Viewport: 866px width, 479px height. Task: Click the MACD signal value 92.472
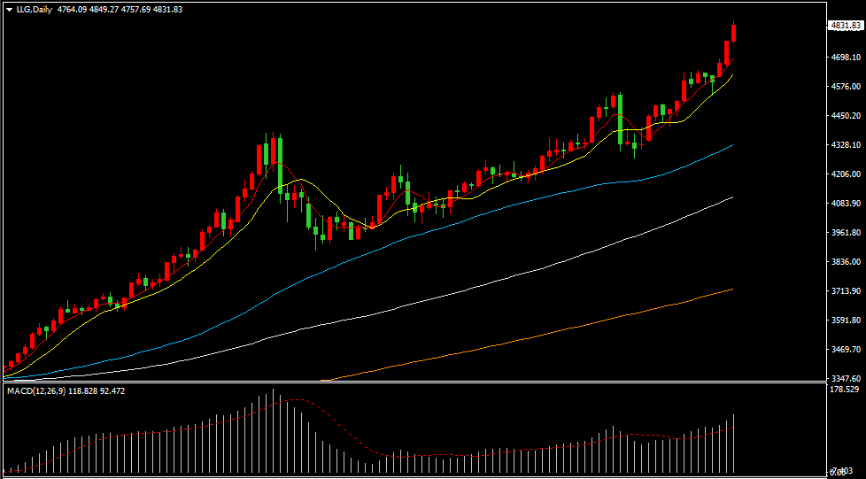tap(112, 391)
